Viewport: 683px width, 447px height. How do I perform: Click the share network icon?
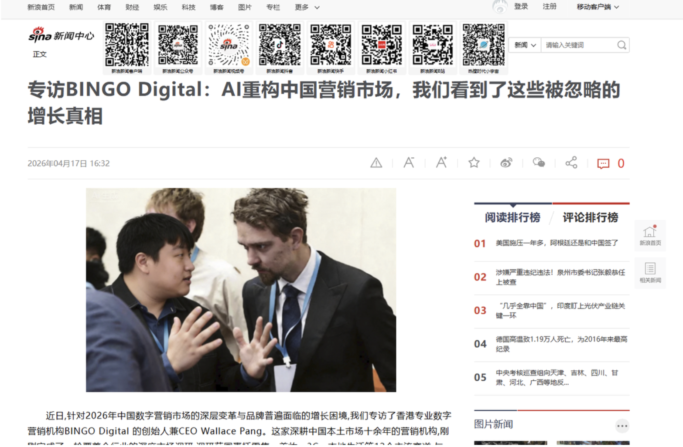pos(571,163)
